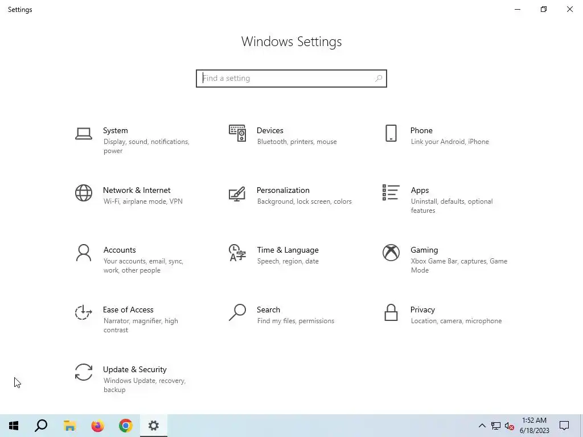Open the Privacy padlock icon
The height and width of the screenshot is (437, 583).
[x=391, y=312]
